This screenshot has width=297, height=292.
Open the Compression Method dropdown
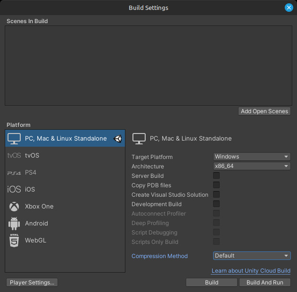point(252,256)
